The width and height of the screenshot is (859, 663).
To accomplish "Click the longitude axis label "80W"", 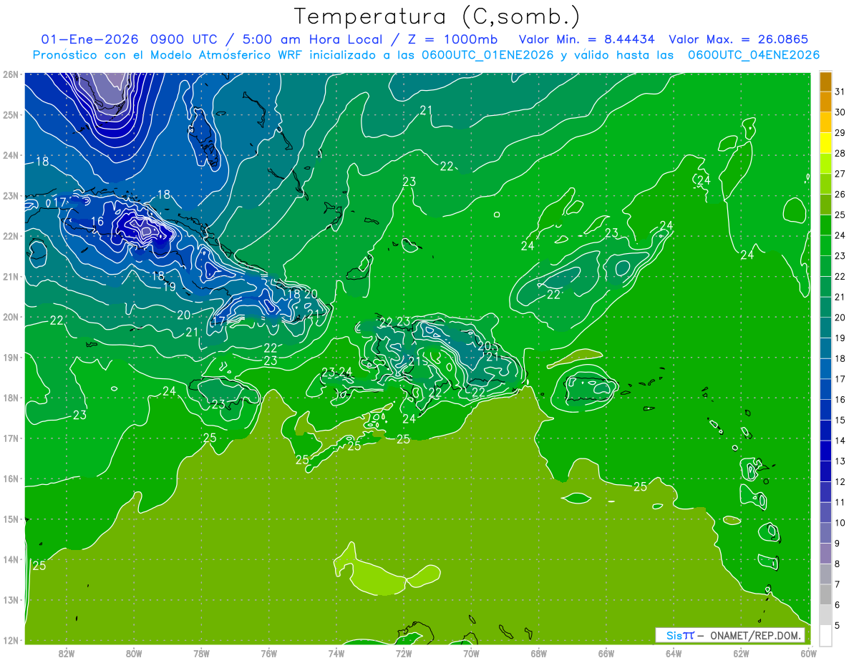I will pyautogui.click(x=134, y=653).
